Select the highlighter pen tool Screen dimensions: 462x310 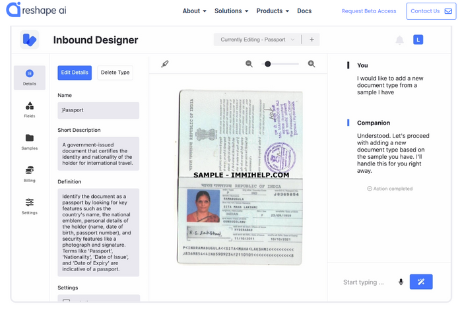click(165, 63)
